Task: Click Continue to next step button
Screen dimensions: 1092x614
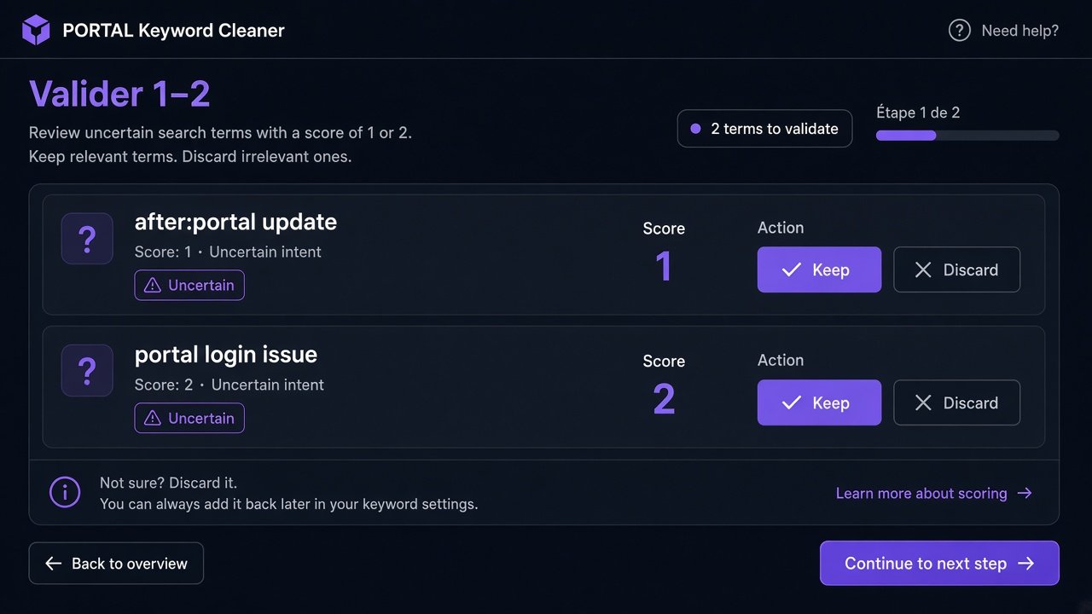Action: coord(939,563)
